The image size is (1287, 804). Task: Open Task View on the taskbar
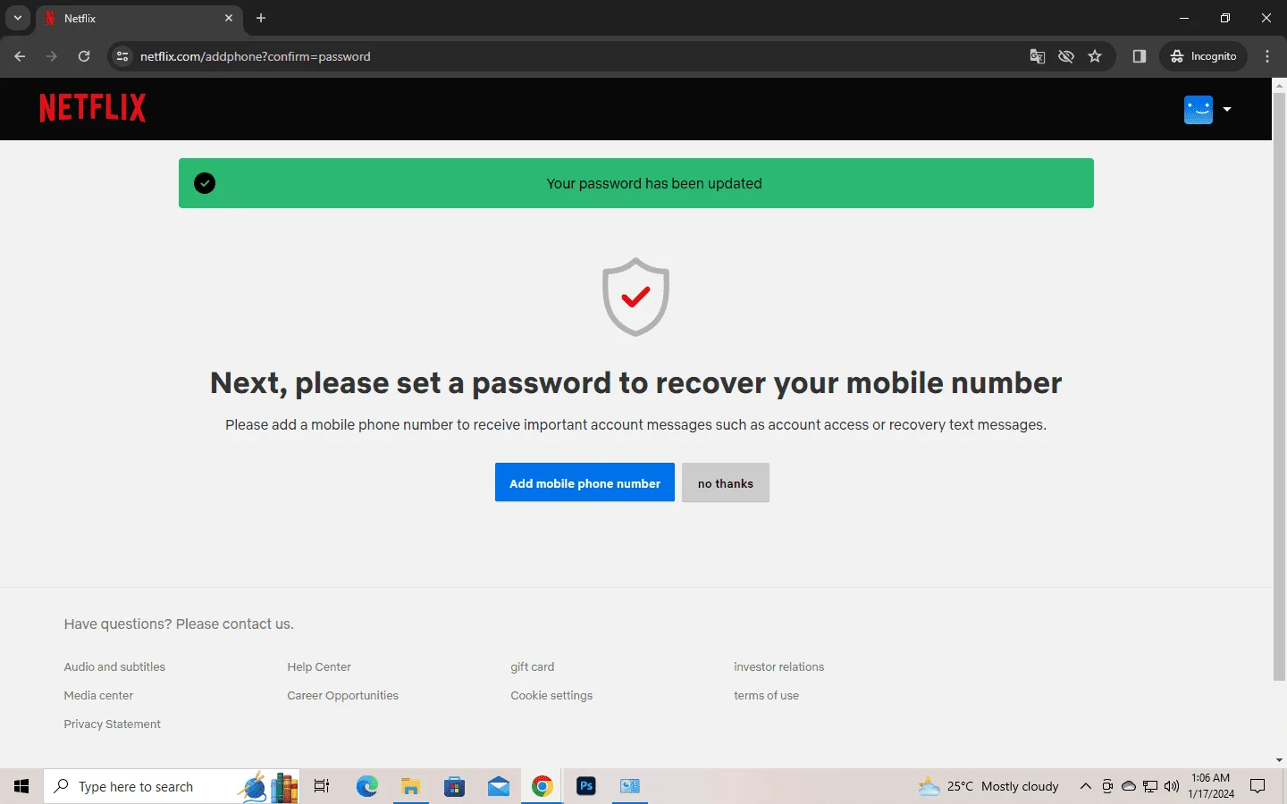coord(322,786)
